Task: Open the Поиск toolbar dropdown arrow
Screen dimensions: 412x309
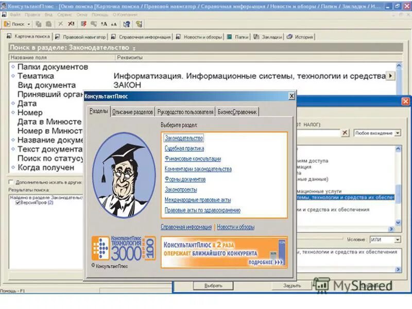Action: (29, 24)
